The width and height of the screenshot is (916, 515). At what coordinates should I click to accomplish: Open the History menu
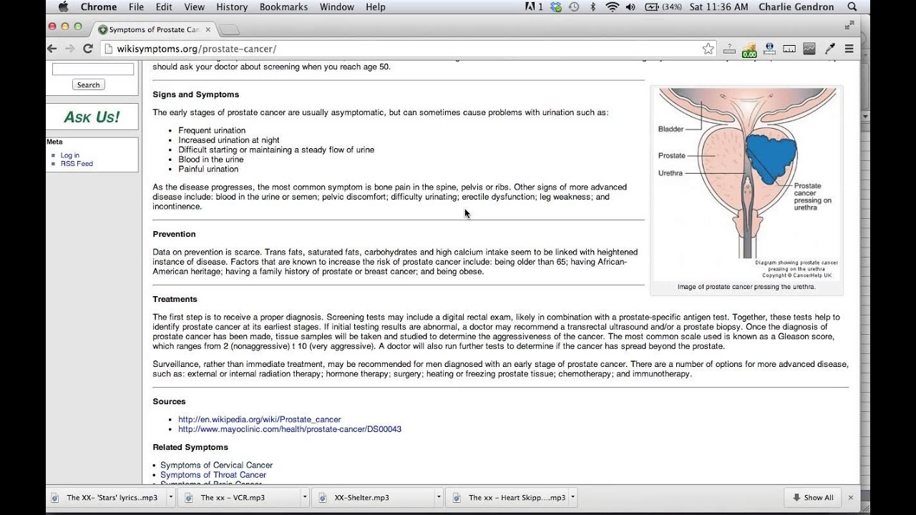click(x=232, y=7)
